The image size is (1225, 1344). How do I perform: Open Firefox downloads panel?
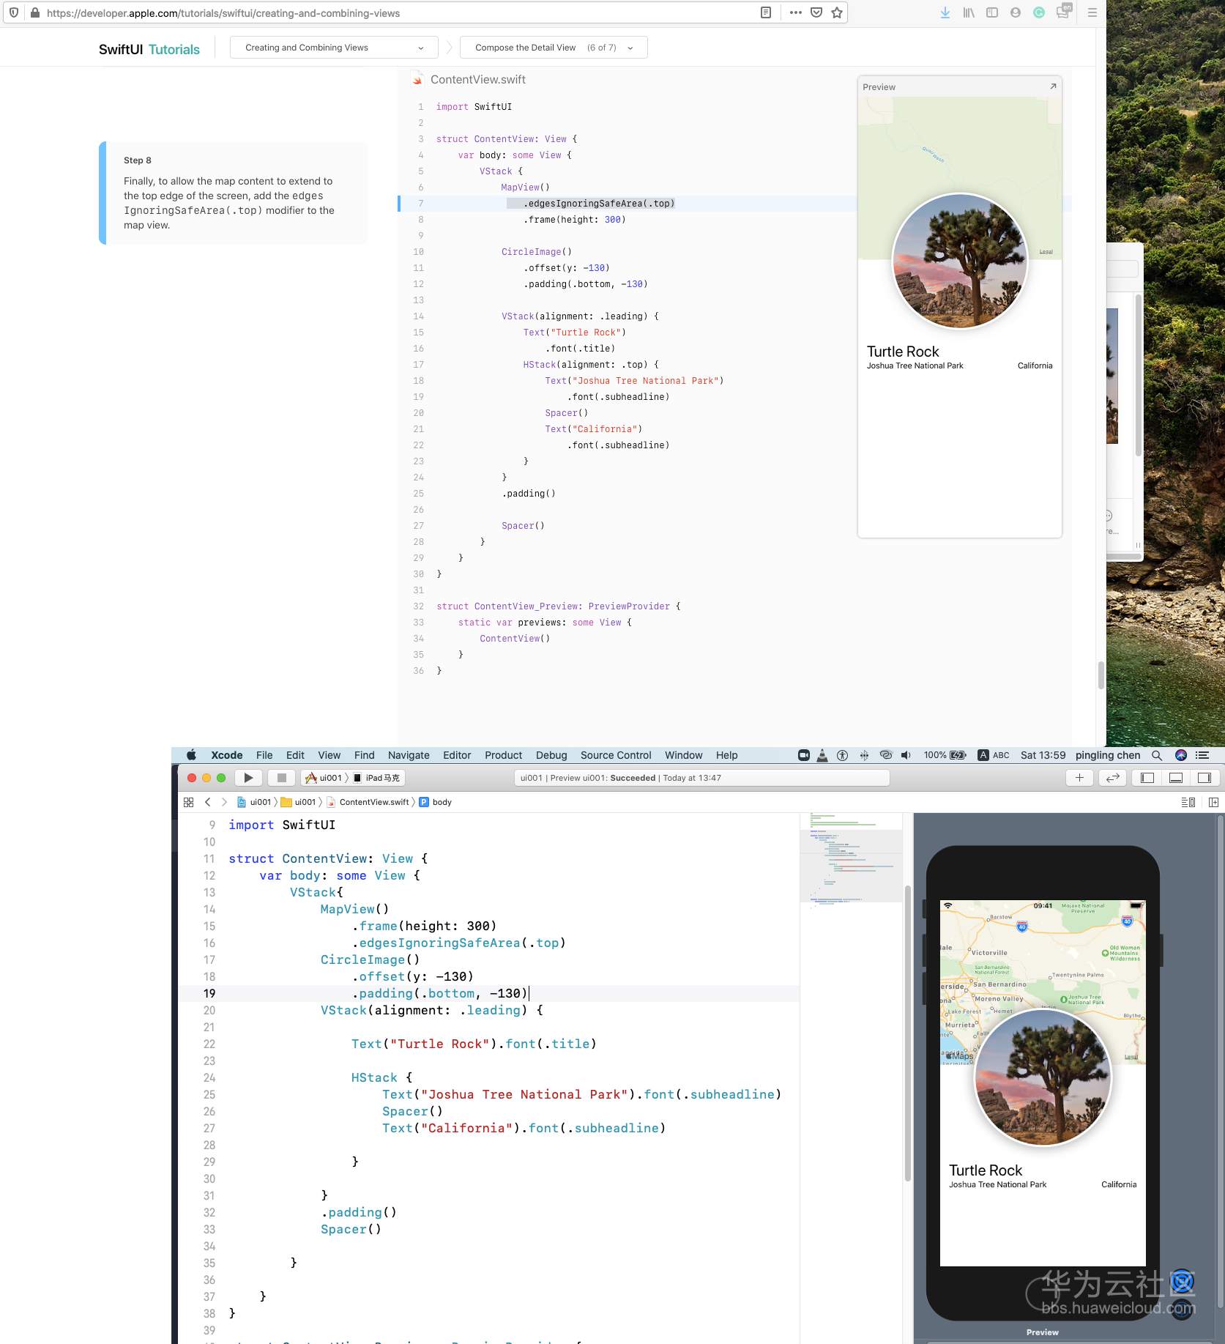(945, 12)
